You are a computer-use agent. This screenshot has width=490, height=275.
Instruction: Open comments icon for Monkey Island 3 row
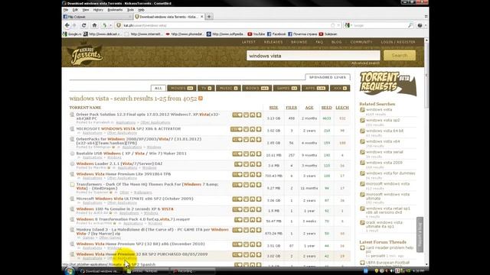[237, 230]
